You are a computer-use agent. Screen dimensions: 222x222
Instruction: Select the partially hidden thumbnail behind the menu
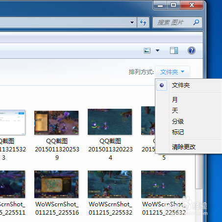click(x=148, y=121)
